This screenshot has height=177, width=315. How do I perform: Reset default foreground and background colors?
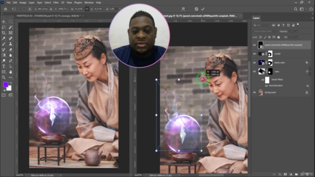[4, 90]
